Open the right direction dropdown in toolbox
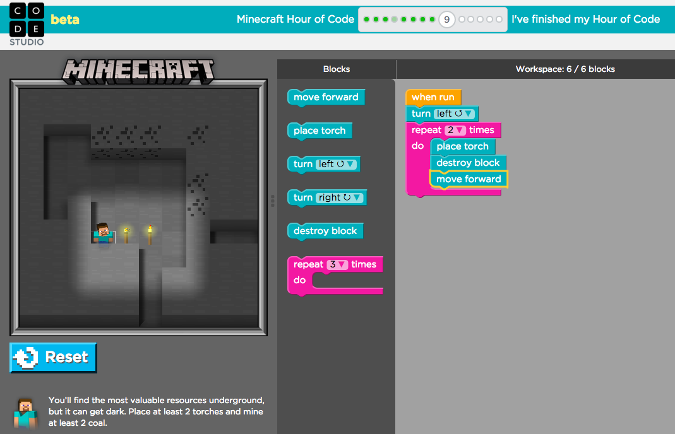The width and height of the screenshot is (675, 434). (340, 198)
